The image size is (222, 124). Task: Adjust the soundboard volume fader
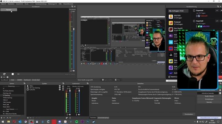click(x=74, y=29)
